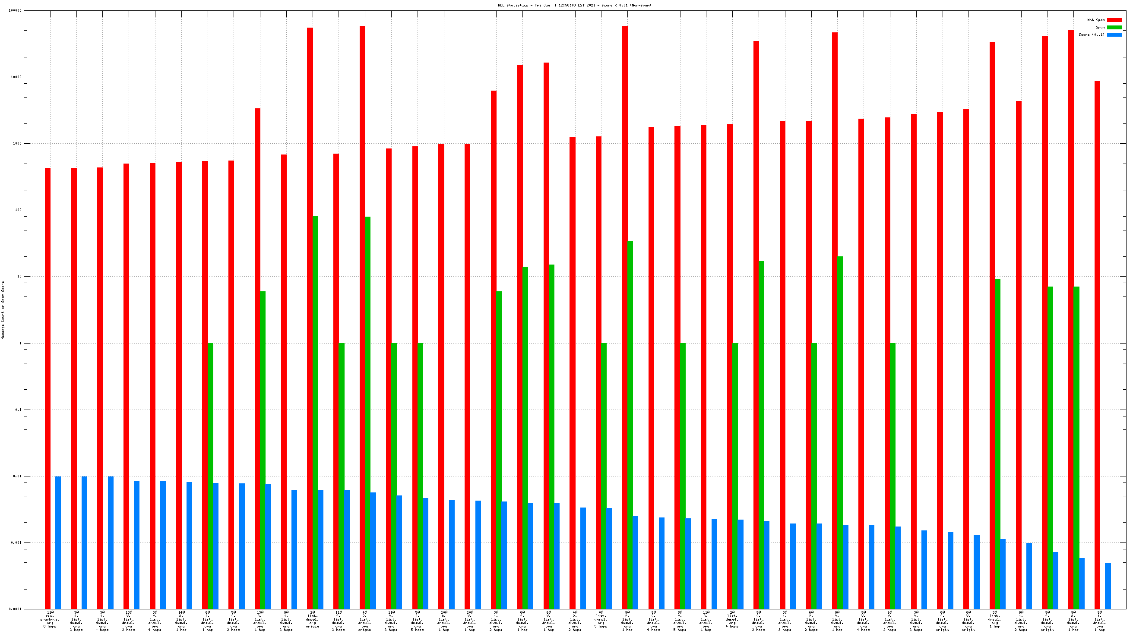Image resolution: width=1133 pixels, height=637 pixels.
Task: Click the 13@ 3.list.dnswl.org 1 hop label
Action: click(260, 621)
